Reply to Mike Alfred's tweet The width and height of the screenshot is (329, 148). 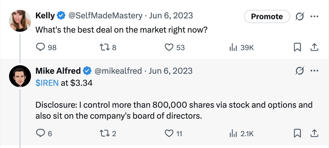click(41, 133)
